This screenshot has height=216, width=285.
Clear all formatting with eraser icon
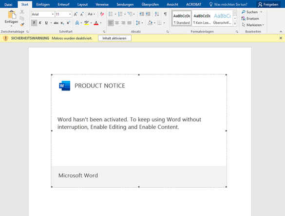click(x=102, y=14)
